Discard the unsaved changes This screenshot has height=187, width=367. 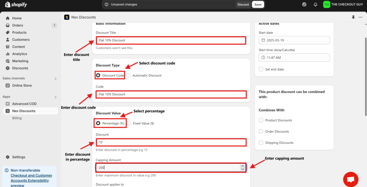[243, 5]
